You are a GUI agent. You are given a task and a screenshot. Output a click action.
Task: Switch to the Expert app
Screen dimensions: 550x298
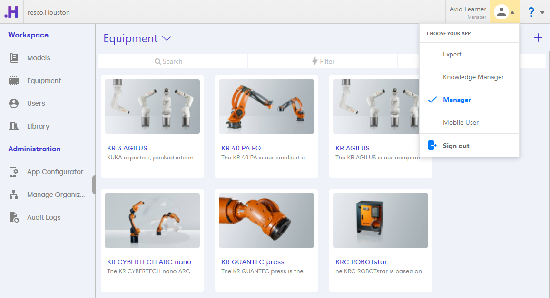[452, 54]
